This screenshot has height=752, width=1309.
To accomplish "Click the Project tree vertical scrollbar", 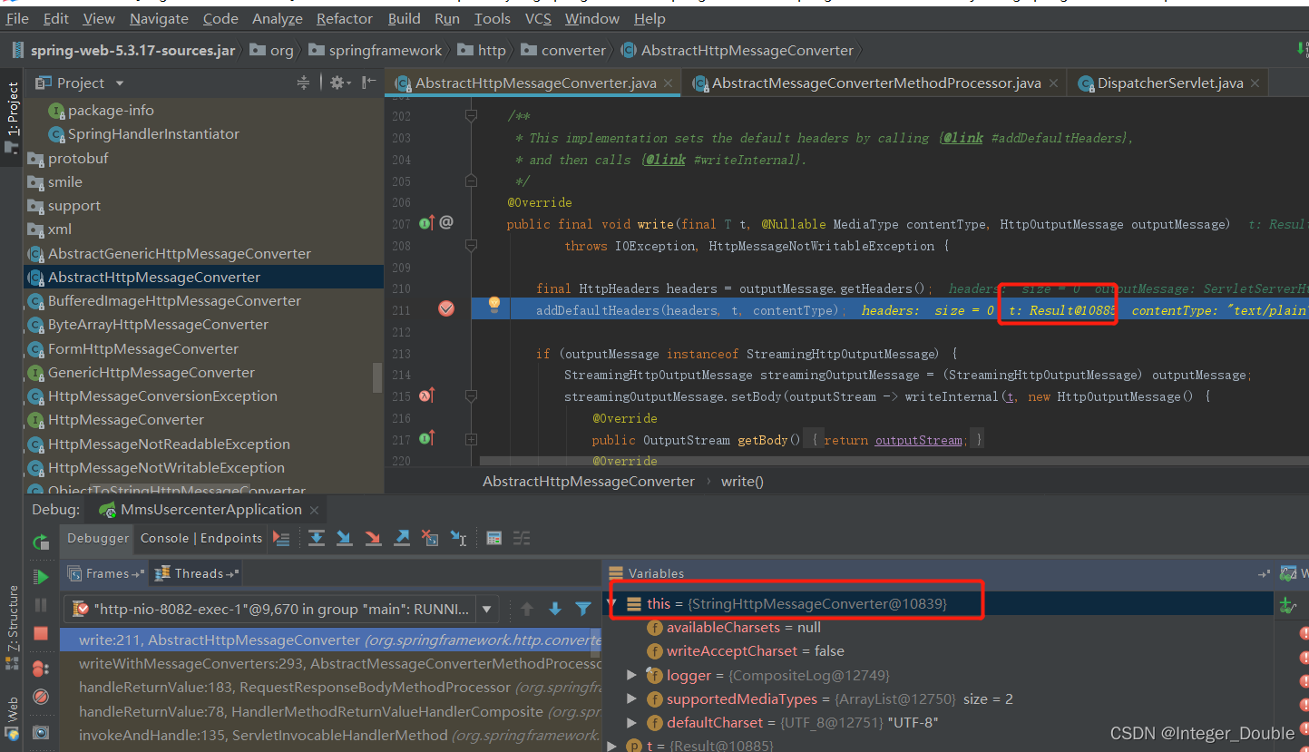I will click(377, 376).
